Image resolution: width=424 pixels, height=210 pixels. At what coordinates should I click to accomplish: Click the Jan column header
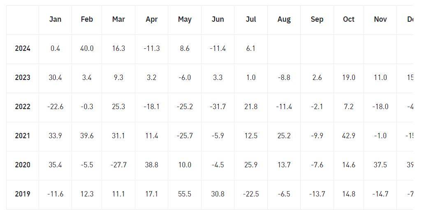coord(55,19)
